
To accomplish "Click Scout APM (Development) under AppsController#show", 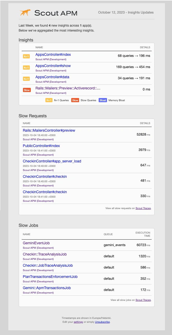I will (x=51, y=71).
